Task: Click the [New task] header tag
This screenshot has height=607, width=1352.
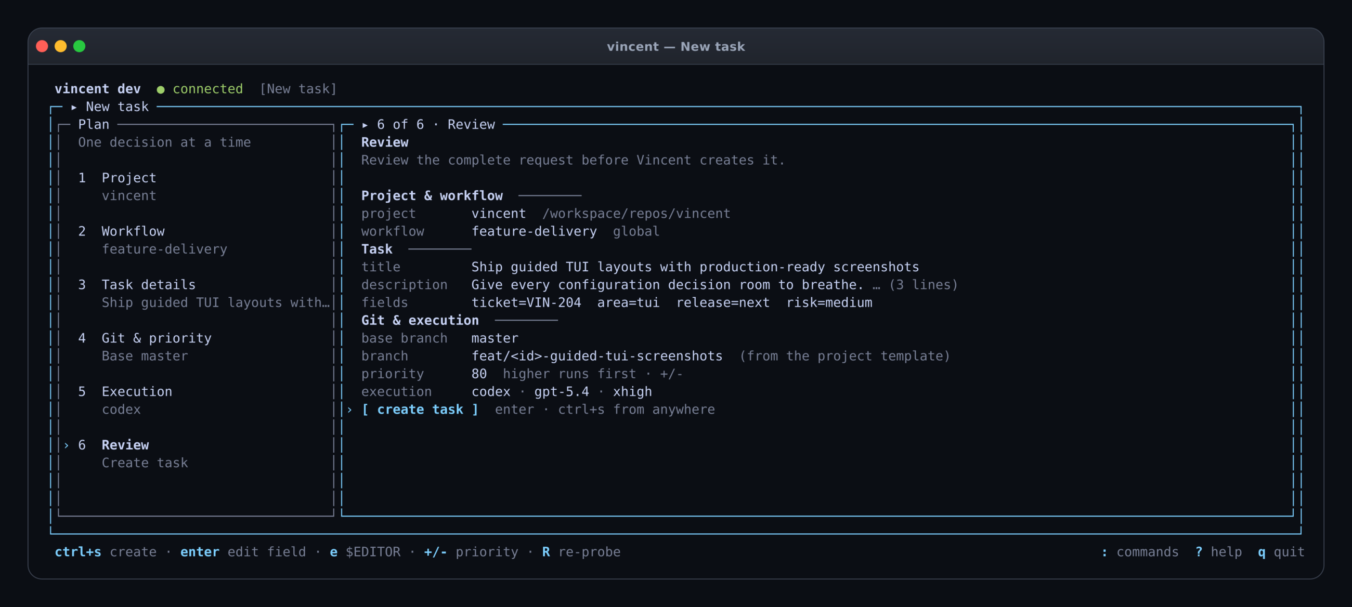Action: 298,89
